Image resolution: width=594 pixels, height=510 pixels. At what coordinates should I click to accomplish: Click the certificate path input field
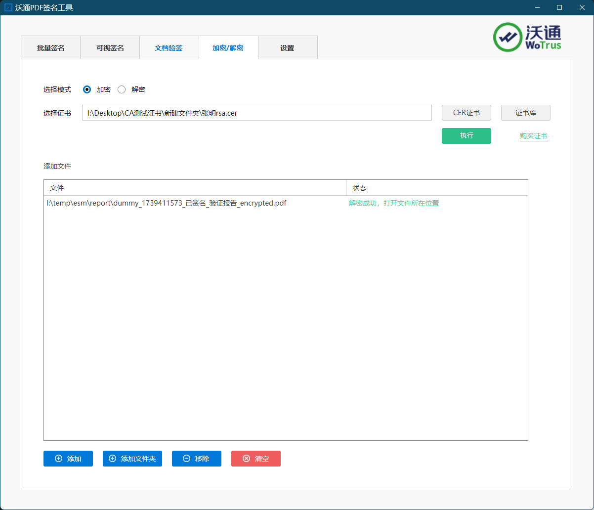point(256,113)
